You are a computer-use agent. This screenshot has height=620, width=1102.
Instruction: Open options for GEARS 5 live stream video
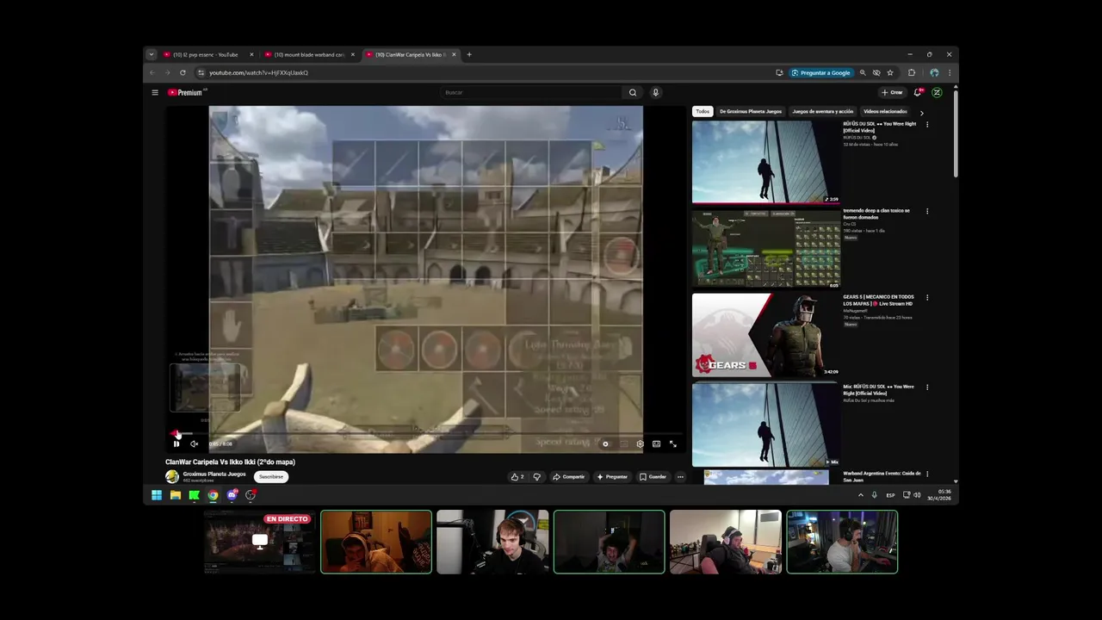pyautogui.click(x=927, y=297)
